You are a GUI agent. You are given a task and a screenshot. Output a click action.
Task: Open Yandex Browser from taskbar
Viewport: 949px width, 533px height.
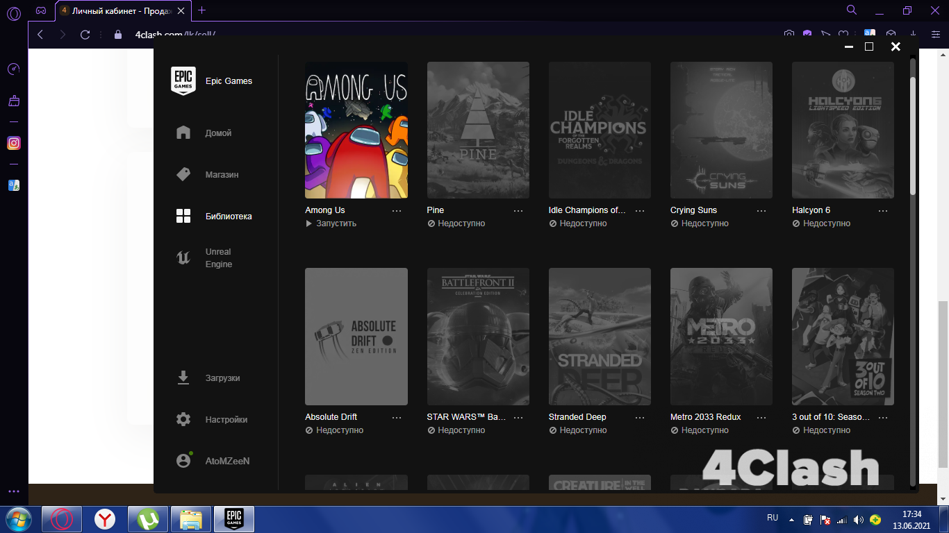tap(105, 519)
